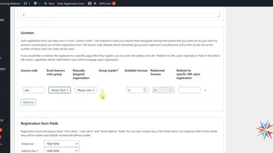Open the comments bubble icon
Screen dimensions: 273x153
click(x=35, y=3)
